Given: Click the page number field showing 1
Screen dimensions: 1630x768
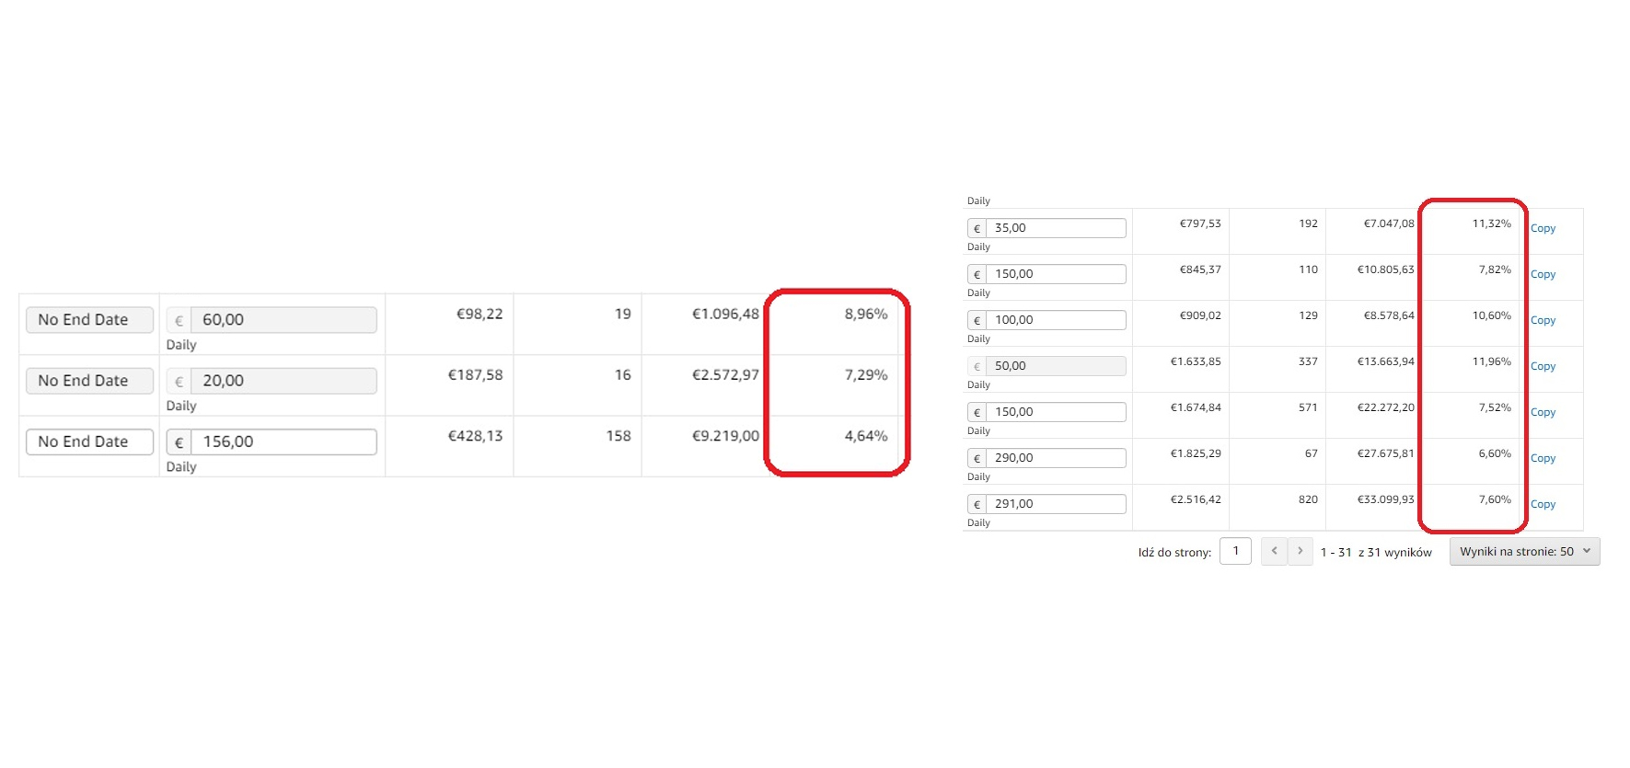Looking at the screenshot, I should pyautogui.click(x=1235, y=551).
